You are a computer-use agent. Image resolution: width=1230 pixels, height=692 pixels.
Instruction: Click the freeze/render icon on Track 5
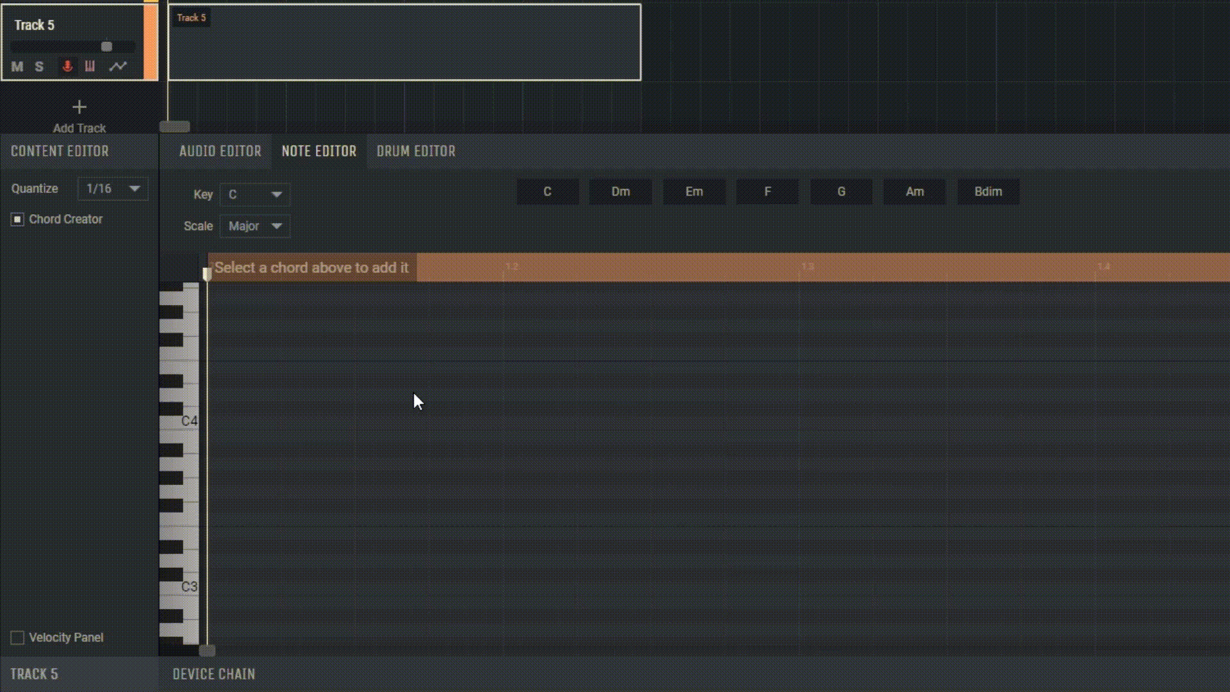point(90,66)
